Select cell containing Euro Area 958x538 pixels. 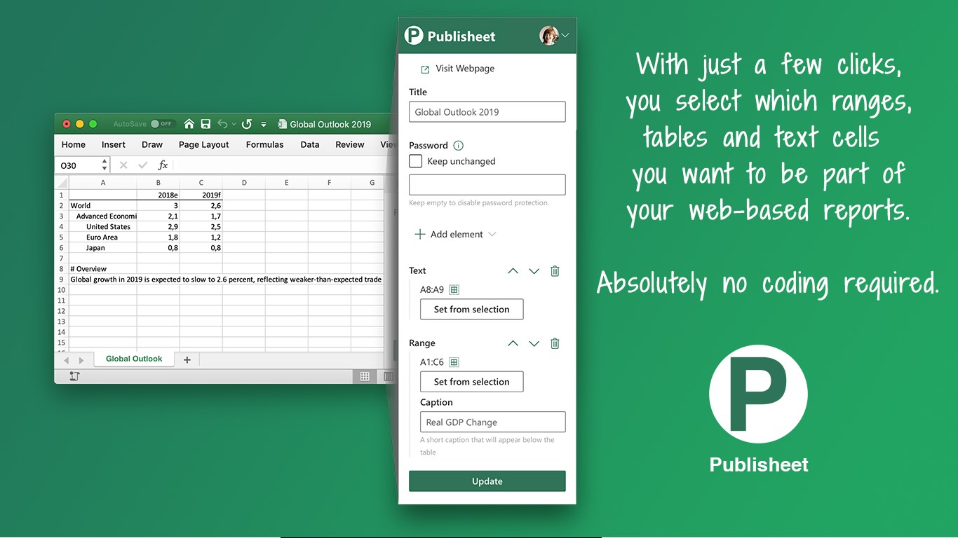[103, 237]
